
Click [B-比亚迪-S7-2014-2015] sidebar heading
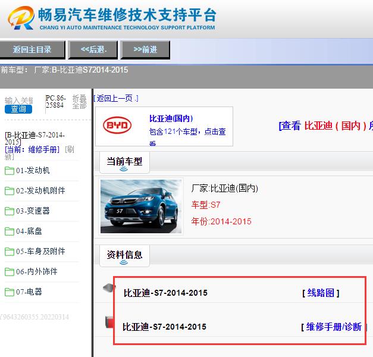[x=35, y=138]
